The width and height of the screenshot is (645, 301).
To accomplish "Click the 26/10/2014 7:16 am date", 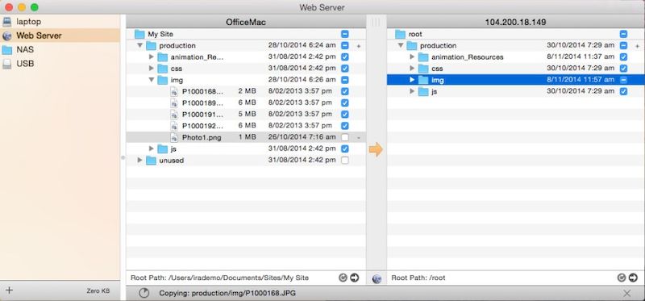I will click(x=302, y=137).
